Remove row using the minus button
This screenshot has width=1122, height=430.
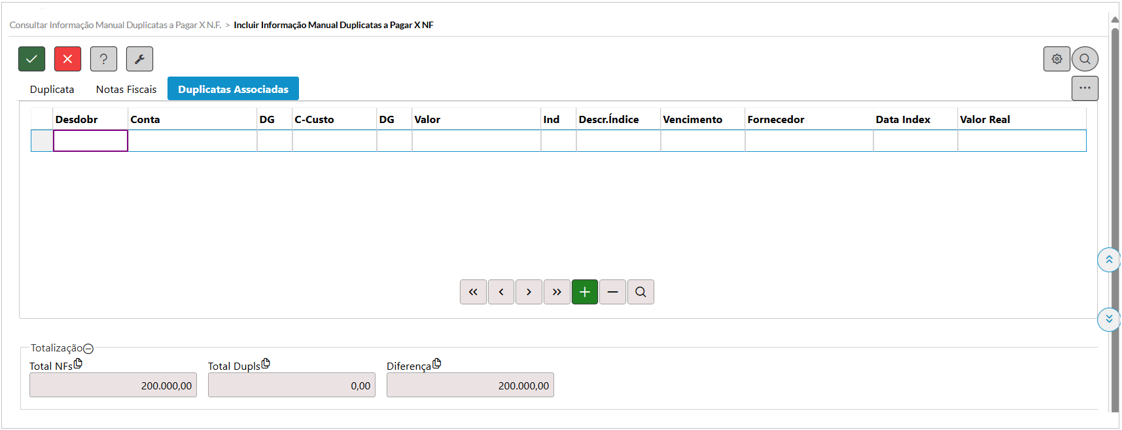point(612,292)
